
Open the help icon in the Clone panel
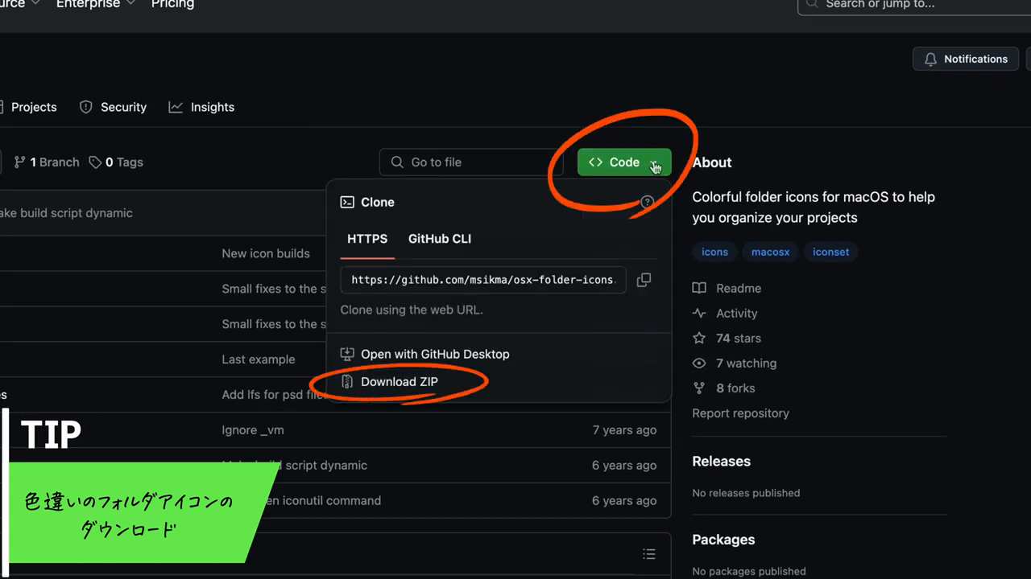tap(647, 202)
